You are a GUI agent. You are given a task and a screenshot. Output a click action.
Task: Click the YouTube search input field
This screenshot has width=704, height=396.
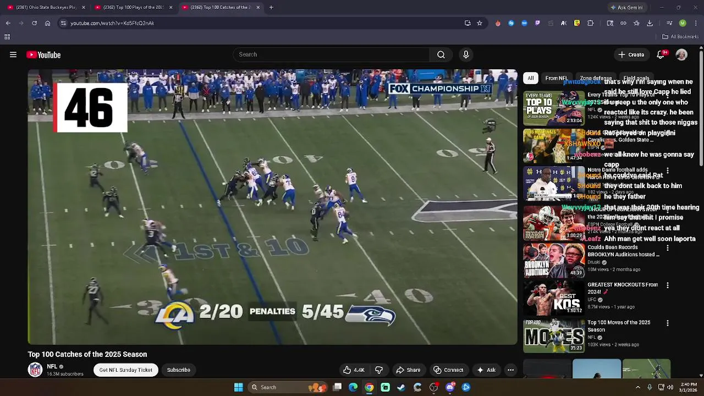[x=331, y=54]
